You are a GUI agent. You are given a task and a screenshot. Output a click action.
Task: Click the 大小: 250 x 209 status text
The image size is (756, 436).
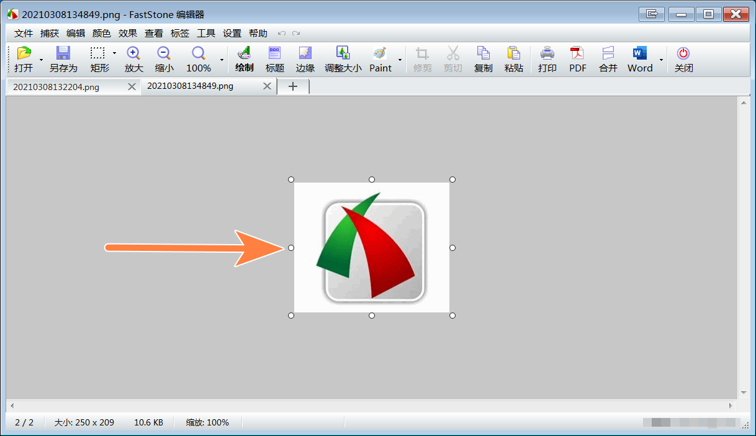[x=84, y=422]
